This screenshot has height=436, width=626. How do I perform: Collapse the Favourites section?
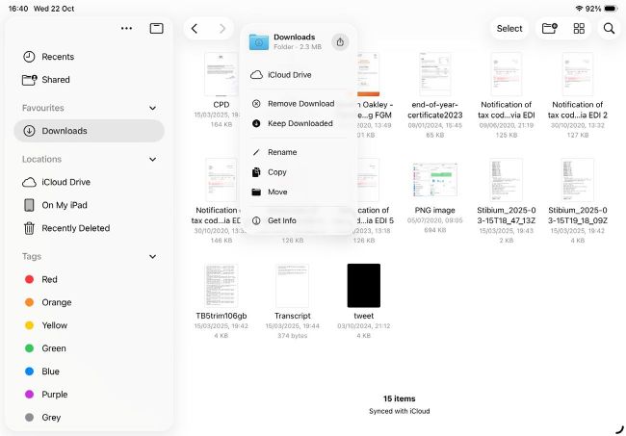(x=152, y=109)
